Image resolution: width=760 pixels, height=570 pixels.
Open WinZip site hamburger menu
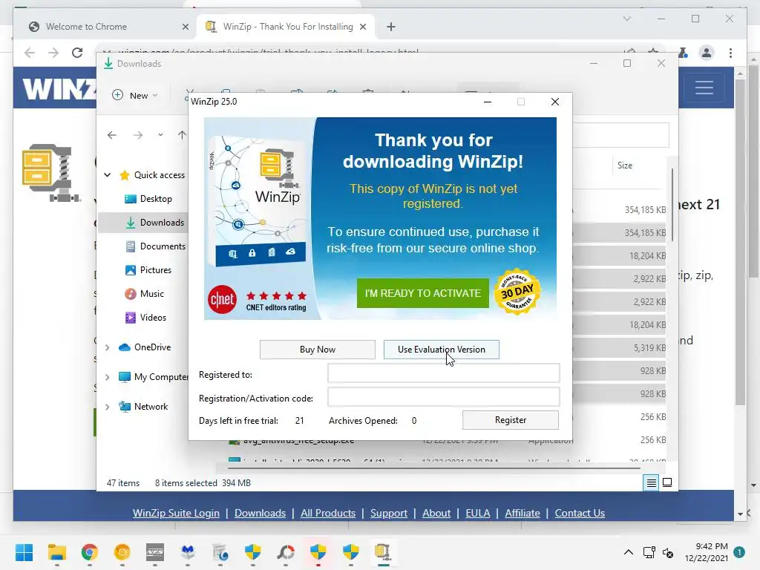tap(704, 88)
